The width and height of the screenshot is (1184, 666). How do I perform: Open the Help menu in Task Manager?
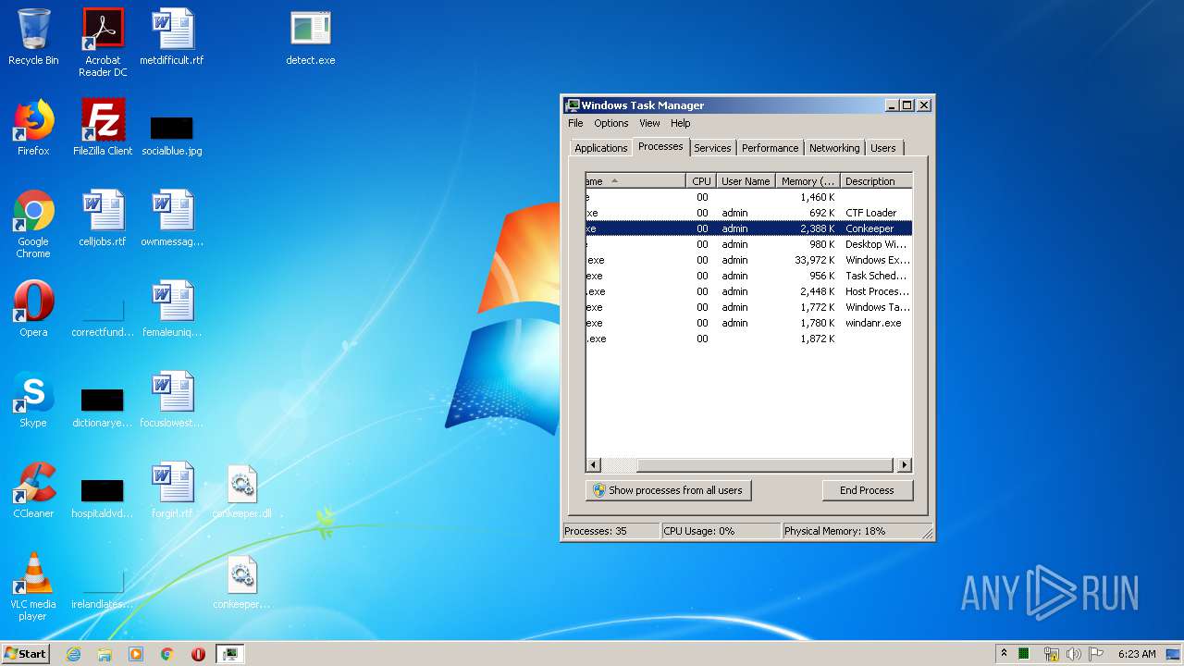pyautogui.click(x=680, y=123)
